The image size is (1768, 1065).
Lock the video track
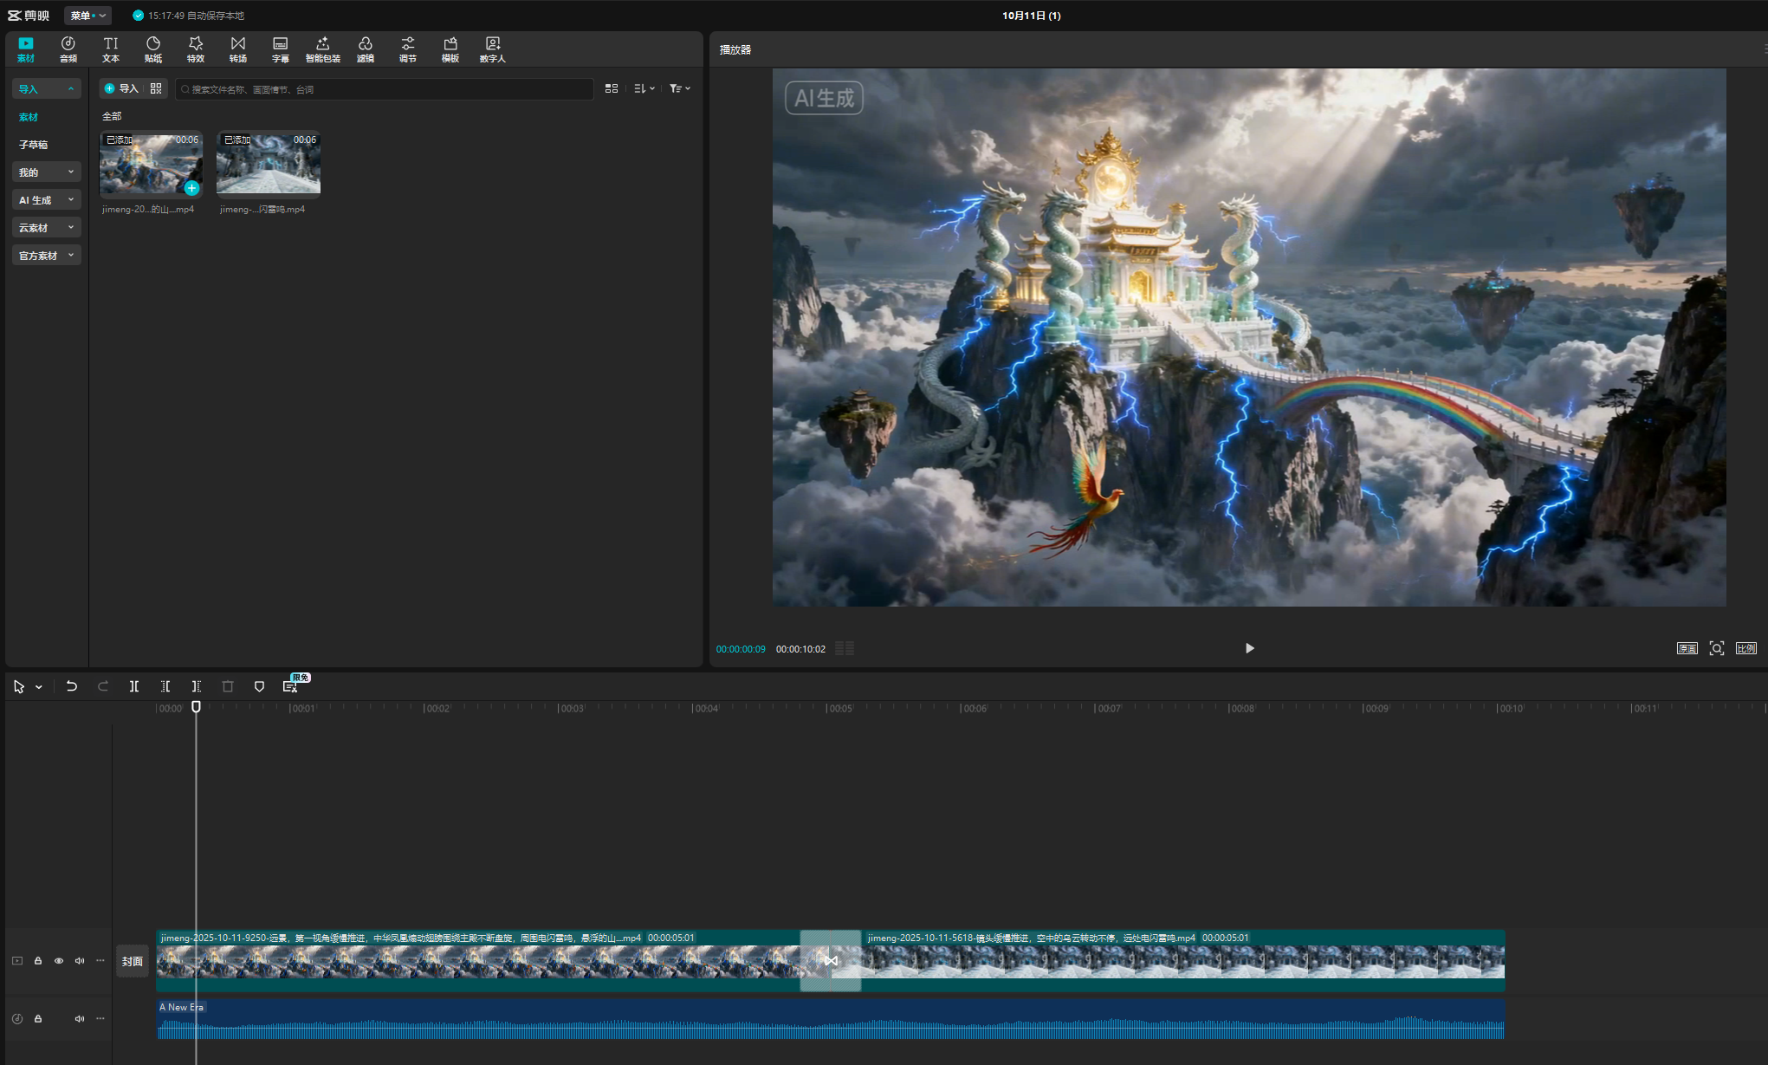click(38, 961)
